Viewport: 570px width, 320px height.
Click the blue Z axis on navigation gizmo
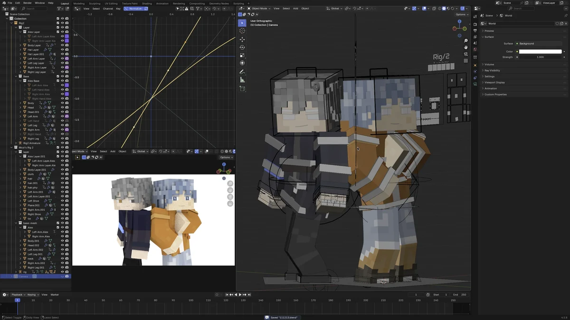pos(459,21)
